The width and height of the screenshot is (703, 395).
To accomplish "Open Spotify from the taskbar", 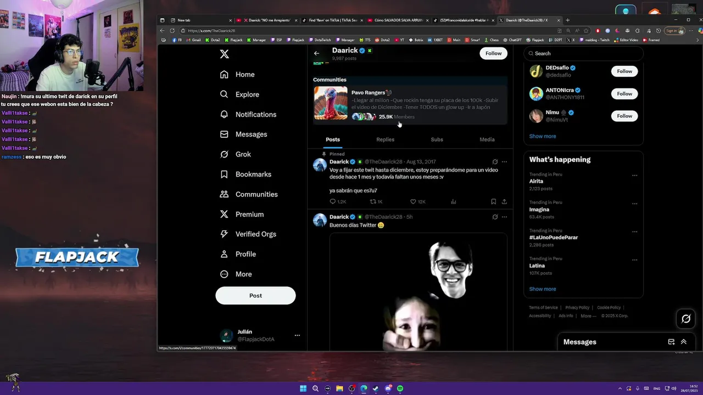I will (x=400, y=388).
